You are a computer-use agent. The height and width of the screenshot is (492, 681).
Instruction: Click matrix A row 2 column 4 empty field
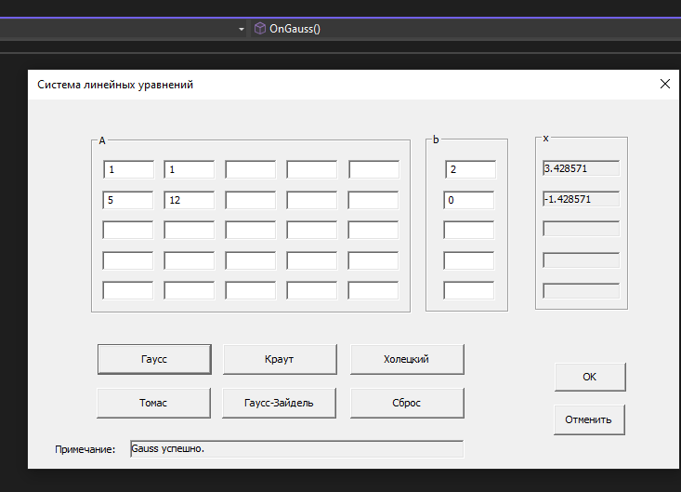(311, 200)
